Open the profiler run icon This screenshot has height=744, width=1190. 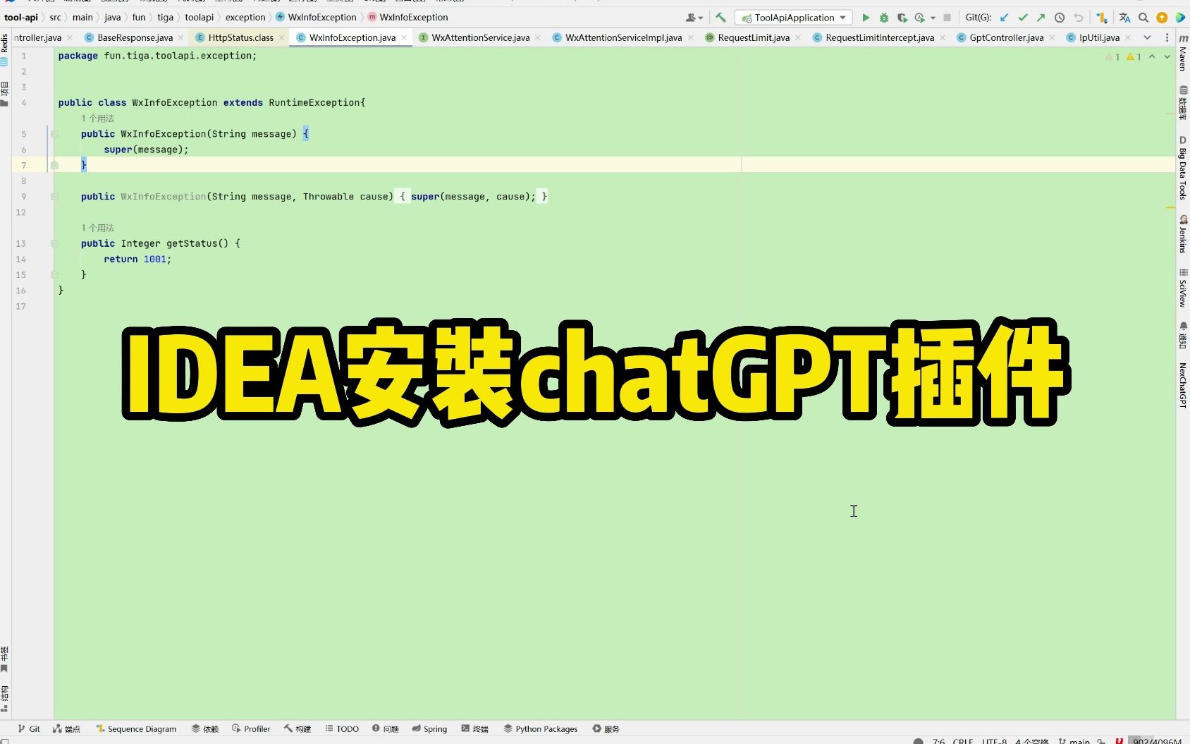point(920,18)
